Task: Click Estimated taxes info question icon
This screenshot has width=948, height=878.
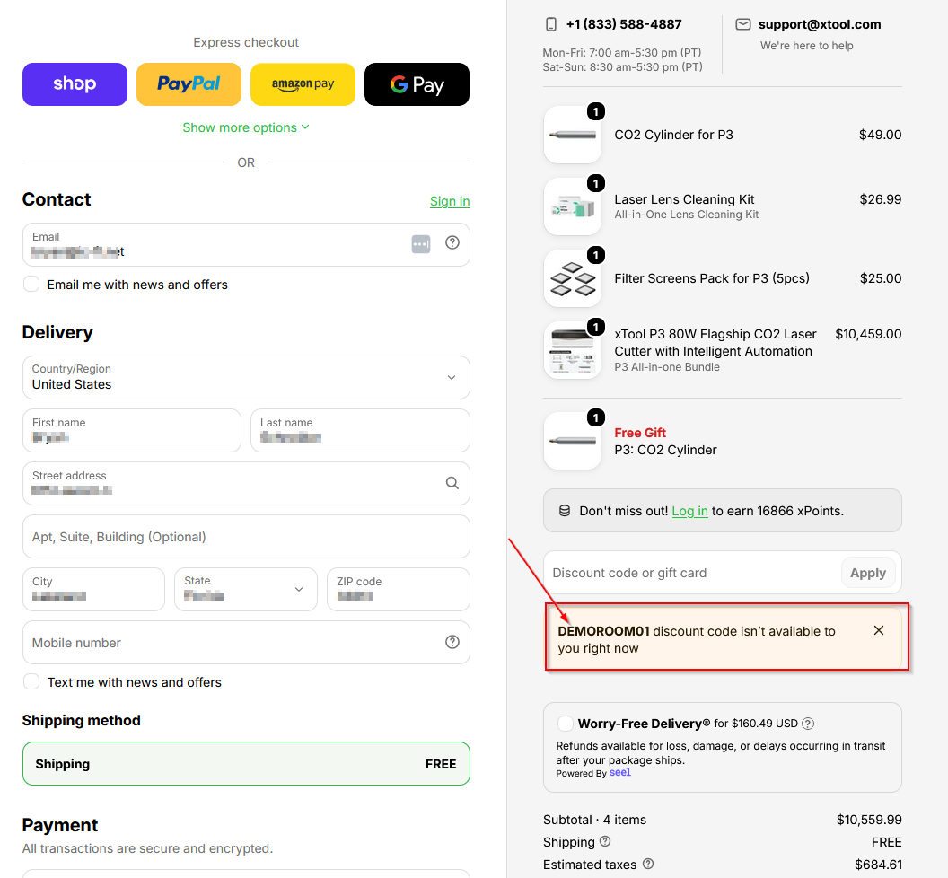Action: (647, 864)
